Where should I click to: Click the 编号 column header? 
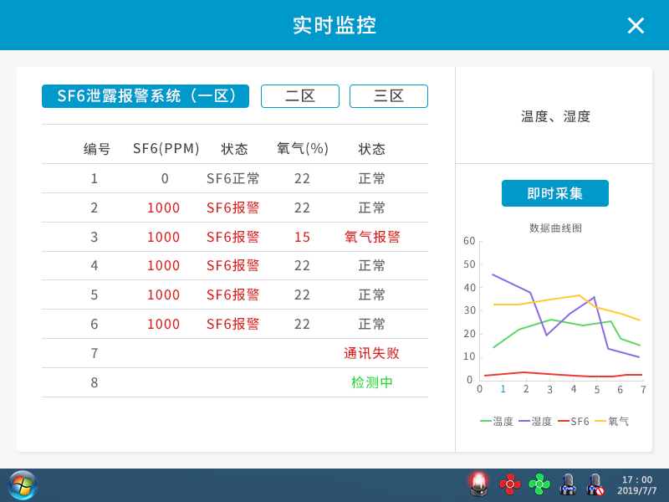[97, 149]
